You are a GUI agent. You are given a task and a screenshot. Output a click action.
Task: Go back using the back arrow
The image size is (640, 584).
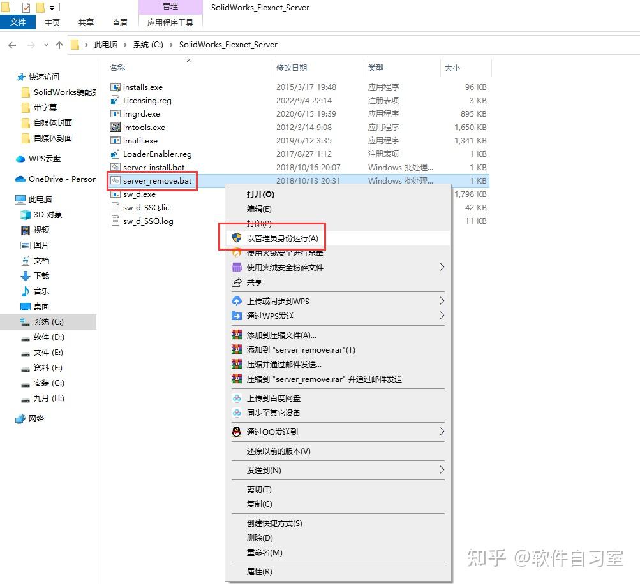click(12, 45)
